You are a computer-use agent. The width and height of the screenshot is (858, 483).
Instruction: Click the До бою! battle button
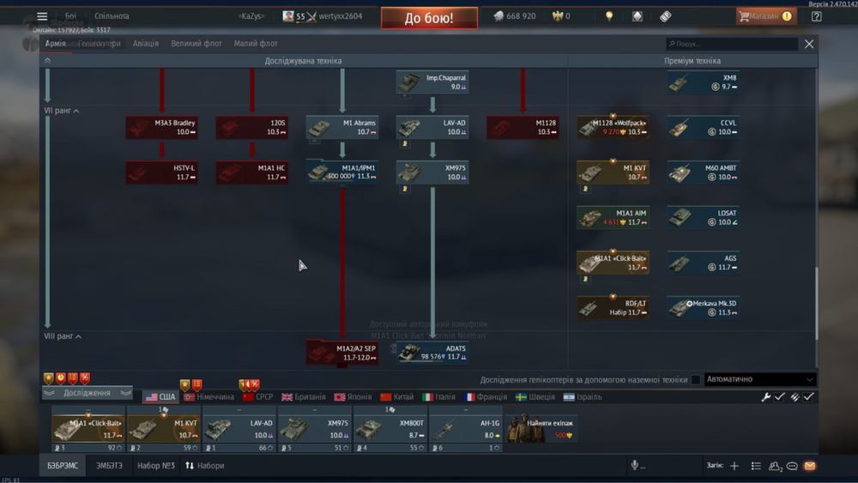[429, 18]
